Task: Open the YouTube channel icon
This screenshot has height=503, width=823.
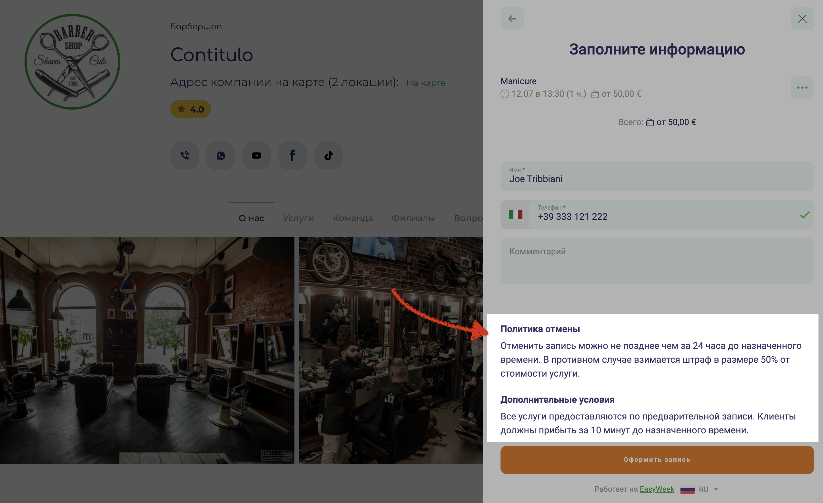Action: (x=256, y=155)
